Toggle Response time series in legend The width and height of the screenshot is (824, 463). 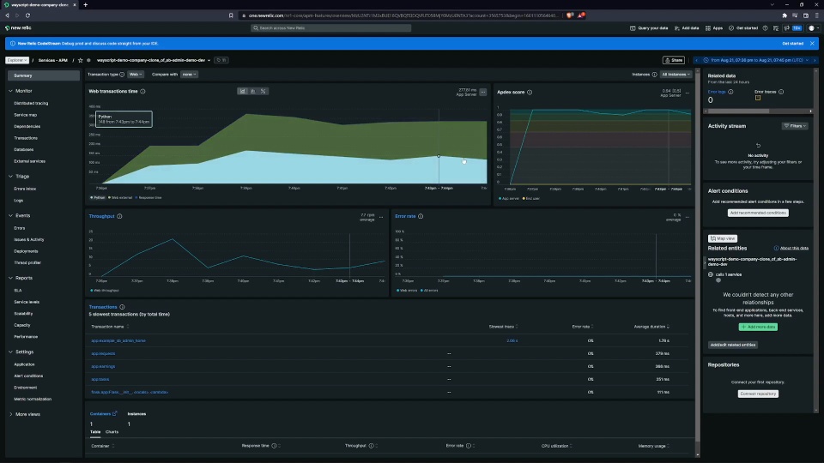pyautogui.click(x=148, y=198)
